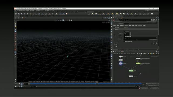The width and height of the screenshot is (173, 97).
Task: Open the Render menu
Action: [x=21, y=10]
